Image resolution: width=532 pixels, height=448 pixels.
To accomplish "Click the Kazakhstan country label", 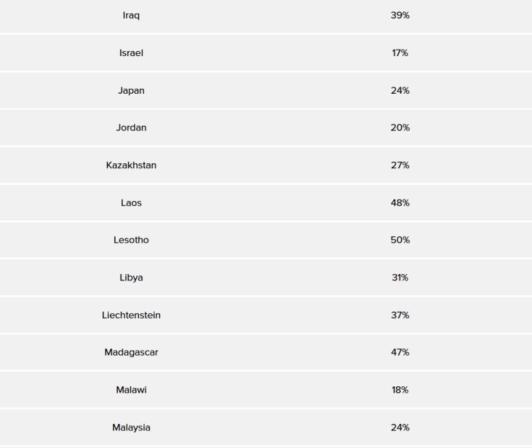I will pos(131,165).
